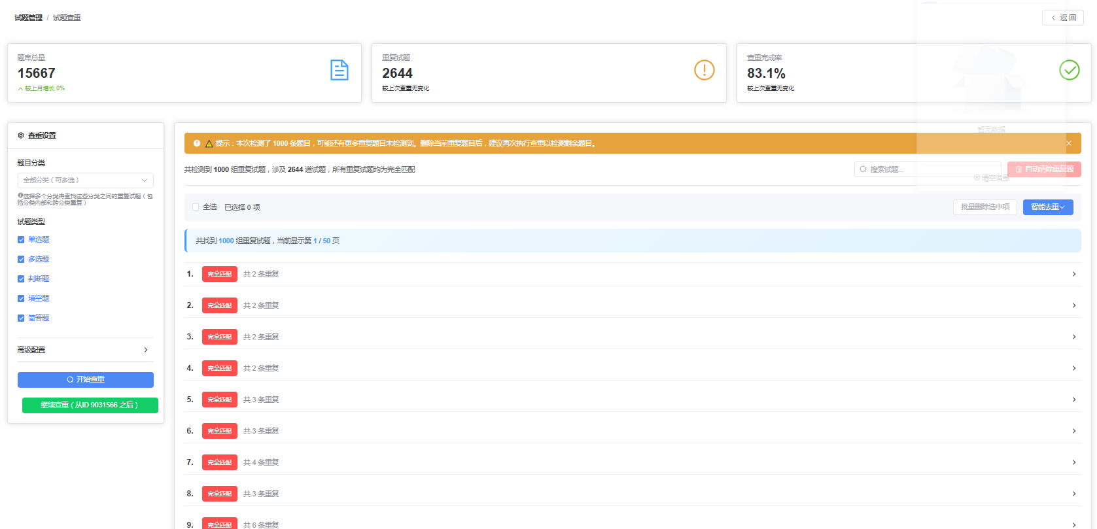Open the 全部分类 category dropdown

85,180
